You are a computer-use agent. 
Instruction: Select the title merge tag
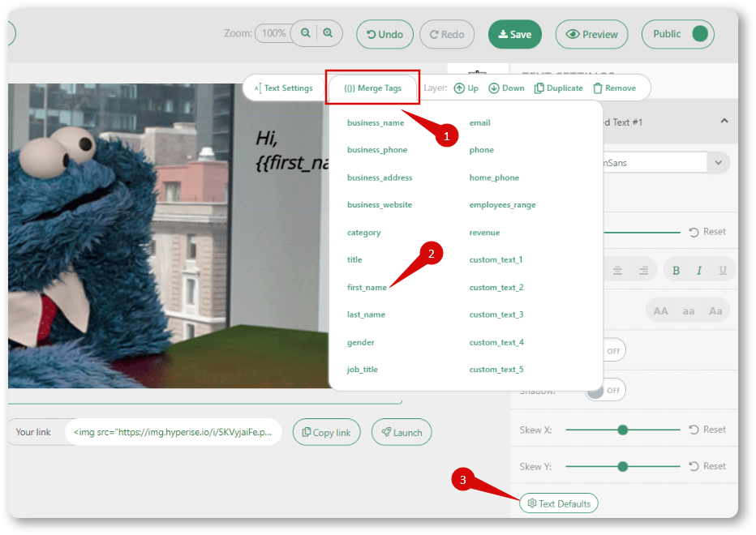point(354,259)
